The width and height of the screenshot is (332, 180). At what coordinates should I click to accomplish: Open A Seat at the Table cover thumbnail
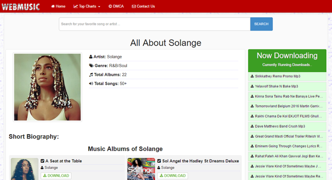point(25,169)
